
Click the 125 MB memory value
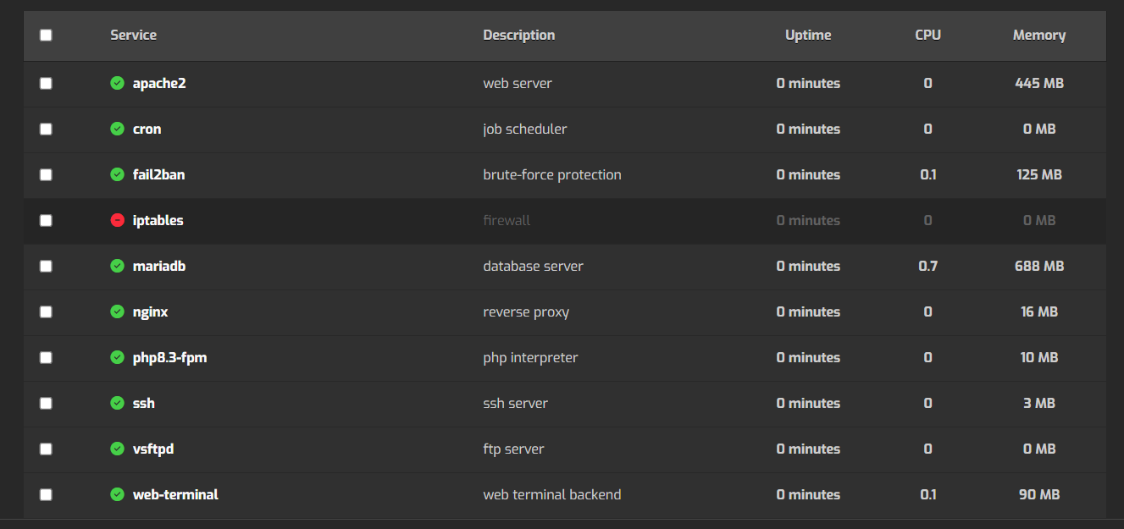coord(1039,174)
